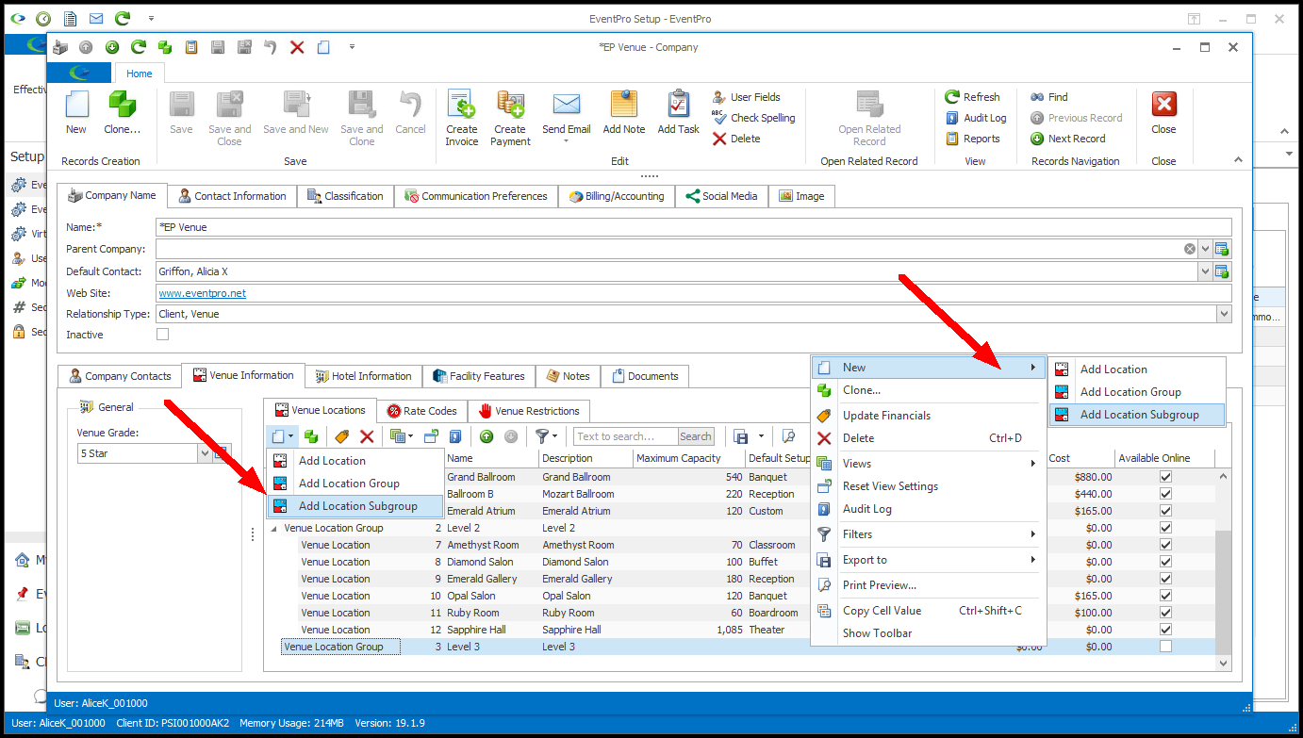Screen dimensions: 1303x738
Task: Run Check Spelling from the ribbon
Action: 753,118
